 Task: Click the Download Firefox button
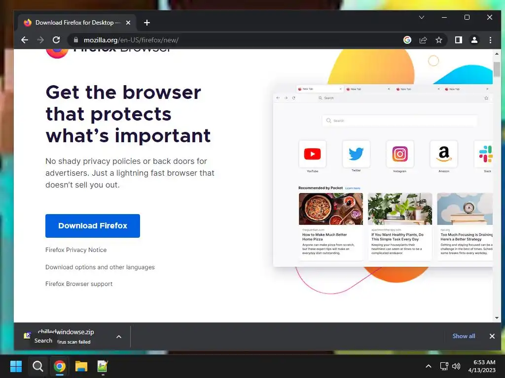93,225
